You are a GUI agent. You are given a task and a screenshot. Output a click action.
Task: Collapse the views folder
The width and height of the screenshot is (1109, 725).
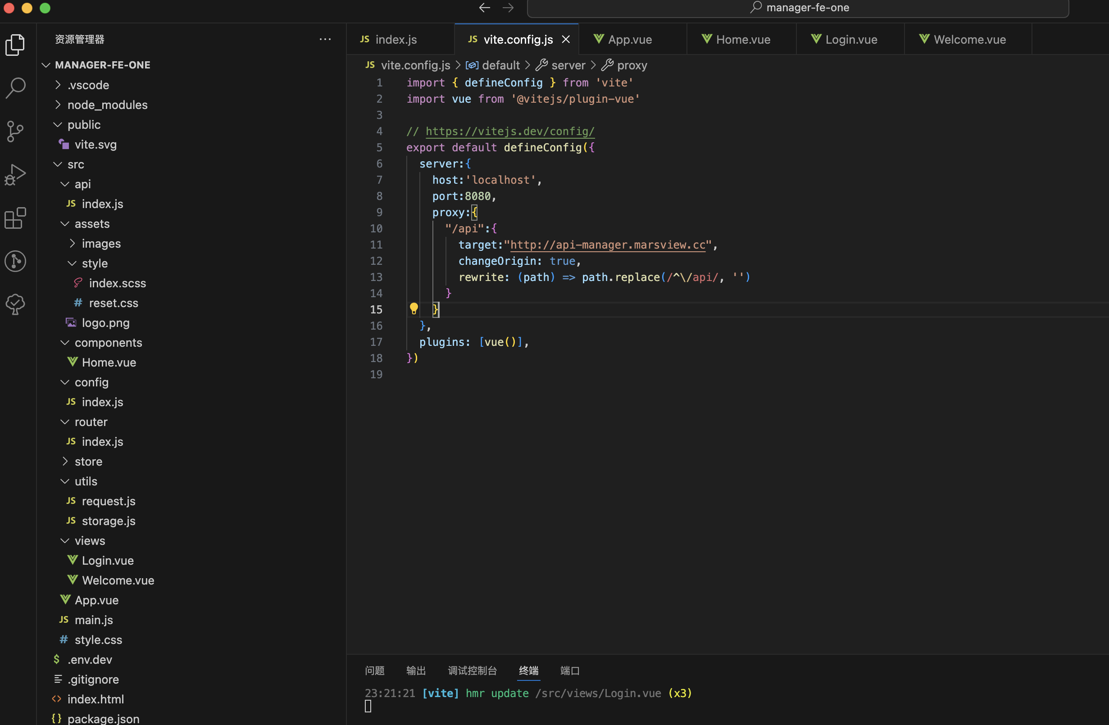[x=65, y=540]
